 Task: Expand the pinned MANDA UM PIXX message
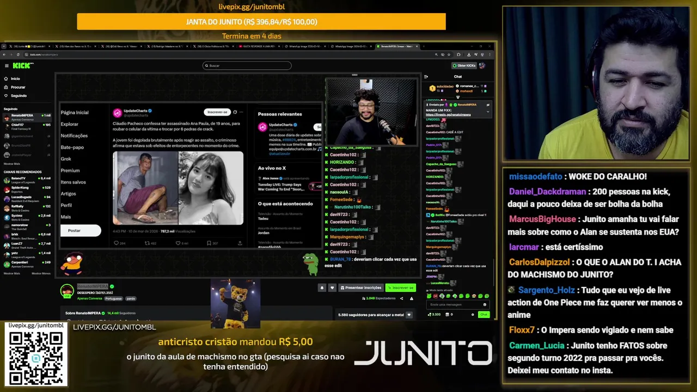click(488, 112)
